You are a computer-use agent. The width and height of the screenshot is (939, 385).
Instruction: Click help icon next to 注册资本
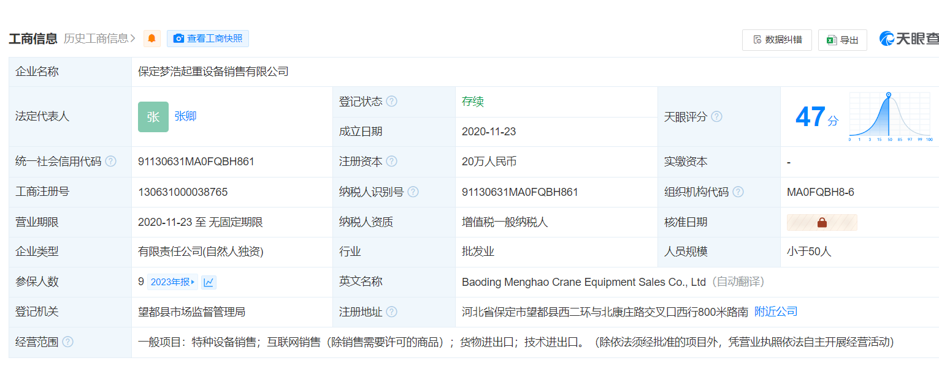(x=391, y=162)
